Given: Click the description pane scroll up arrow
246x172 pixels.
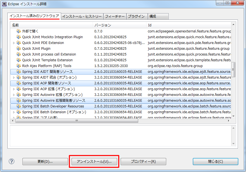Looking at the screenshot, I should tap(233, 128).
